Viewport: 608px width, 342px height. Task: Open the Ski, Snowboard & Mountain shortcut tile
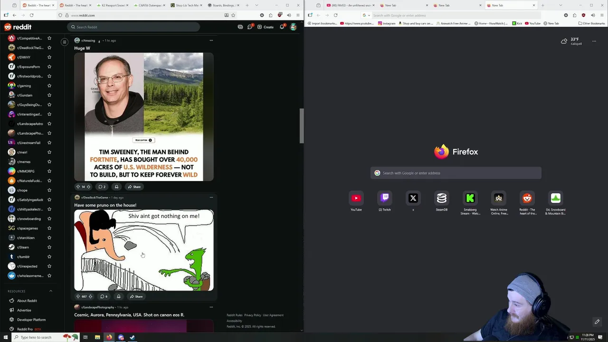pyautogui.click(x=556, y=198)
